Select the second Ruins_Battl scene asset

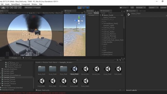(86, 81)
